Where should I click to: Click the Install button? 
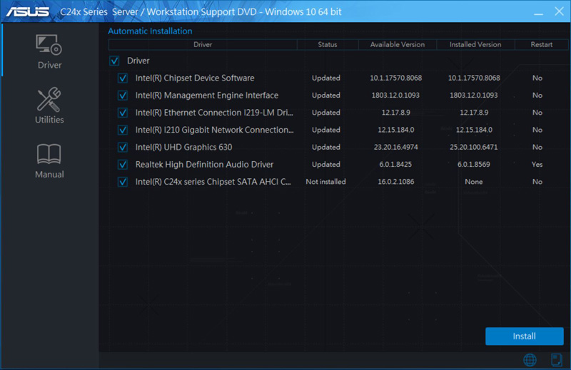click(x=525, y=336)
